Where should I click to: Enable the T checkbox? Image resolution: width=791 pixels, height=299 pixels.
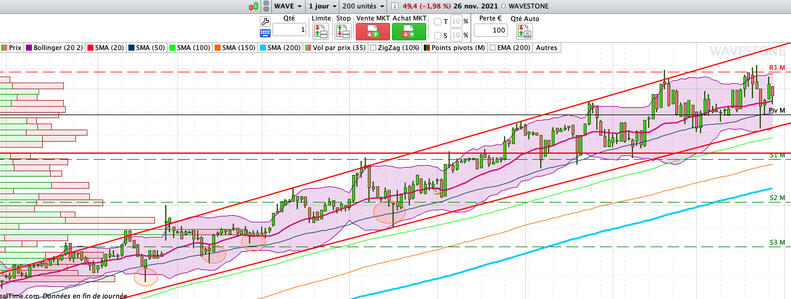click(x=438, y=22)
